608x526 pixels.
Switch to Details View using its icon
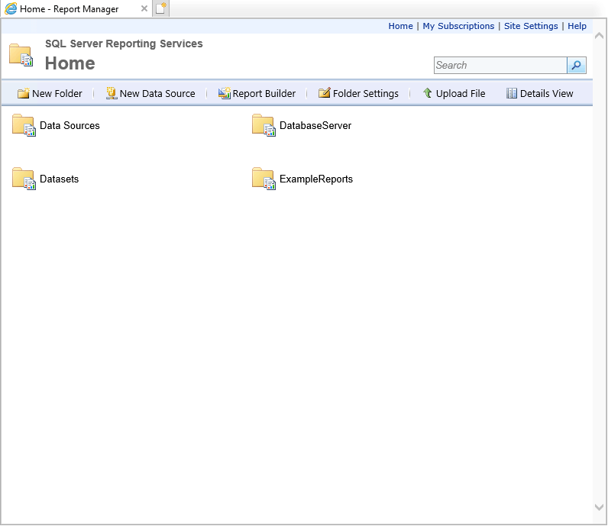pos(512,93)
